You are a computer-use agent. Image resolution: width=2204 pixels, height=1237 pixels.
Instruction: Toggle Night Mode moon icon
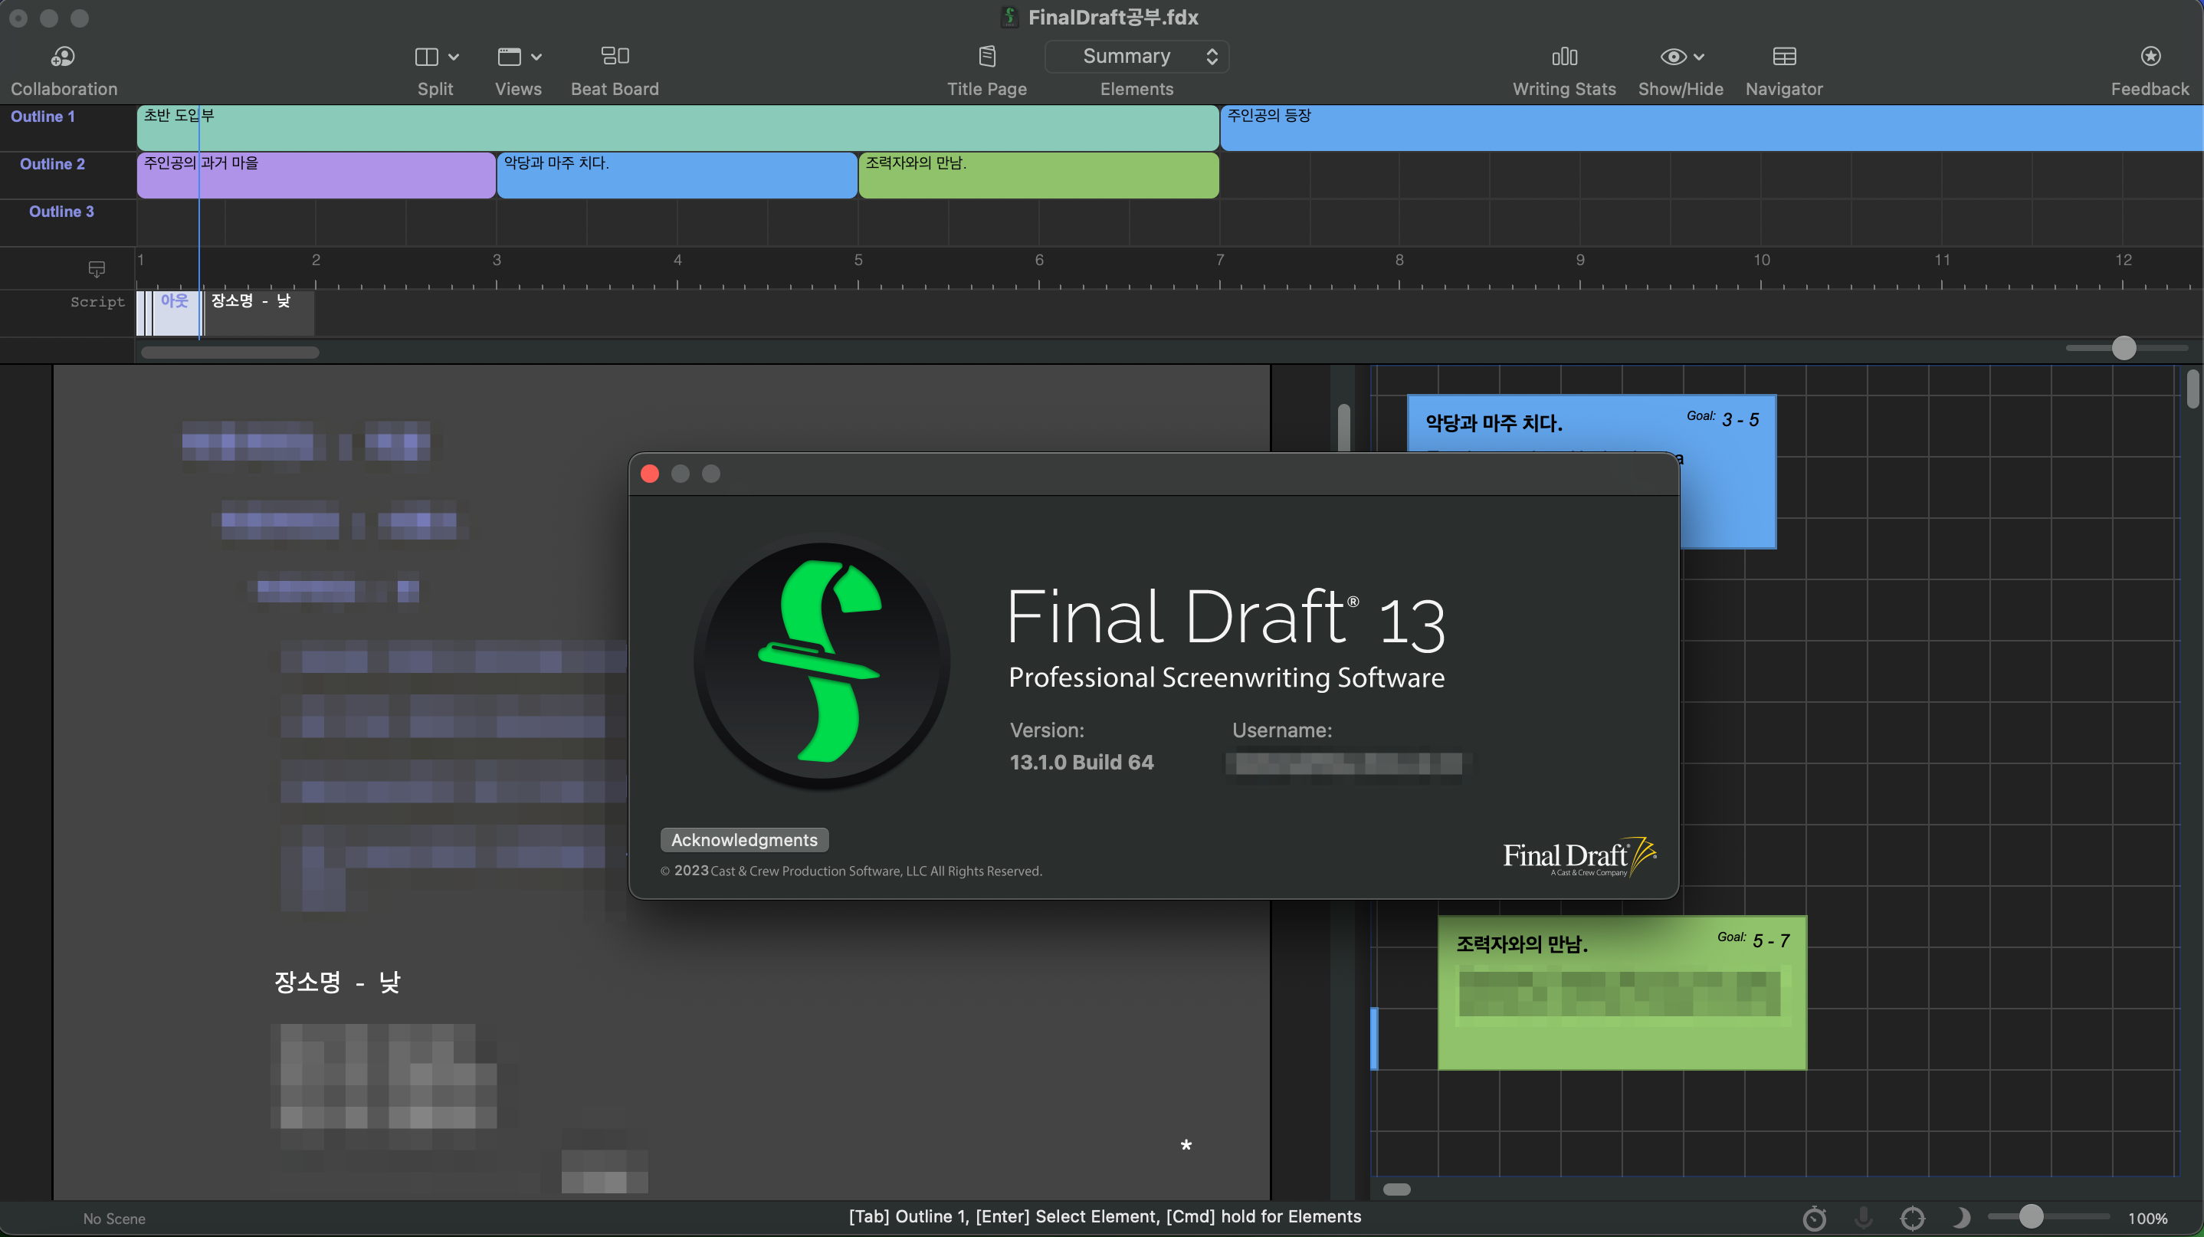[1961, 1217]
